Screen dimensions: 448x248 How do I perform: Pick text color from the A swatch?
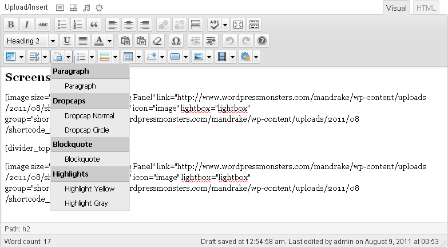[x=98, y=41]
